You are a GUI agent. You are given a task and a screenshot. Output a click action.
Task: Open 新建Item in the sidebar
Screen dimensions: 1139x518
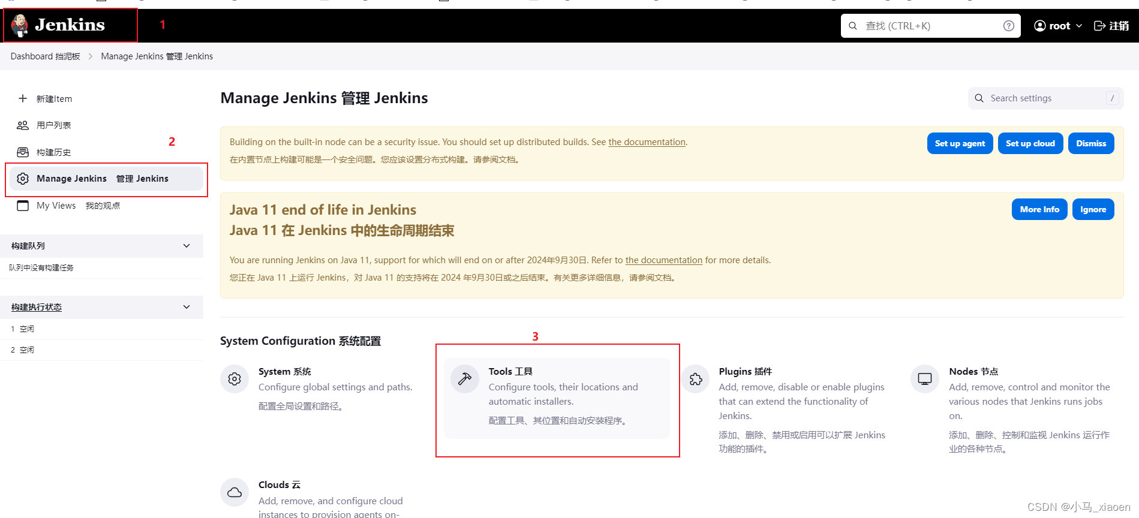(54, 99)
